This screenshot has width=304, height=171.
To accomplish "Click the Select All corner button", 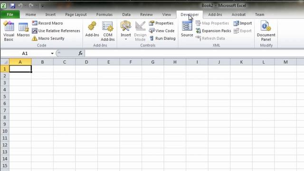I will coord(5,62).
